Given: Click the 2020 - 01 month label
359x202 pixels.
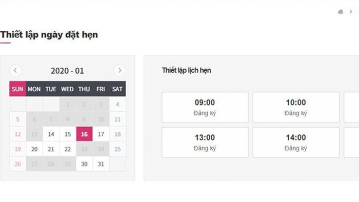Looking at the screenshot, I should click(67, 71).
